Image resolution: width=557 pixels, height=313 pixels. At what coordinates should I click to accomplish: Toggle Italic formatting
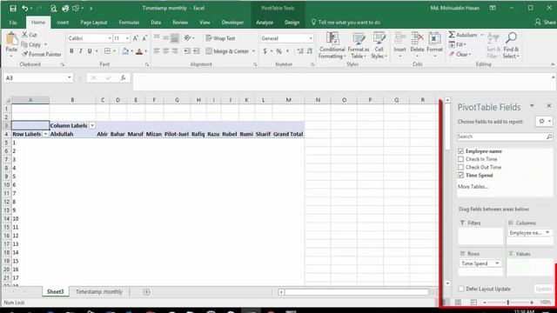tap(81, 51)
